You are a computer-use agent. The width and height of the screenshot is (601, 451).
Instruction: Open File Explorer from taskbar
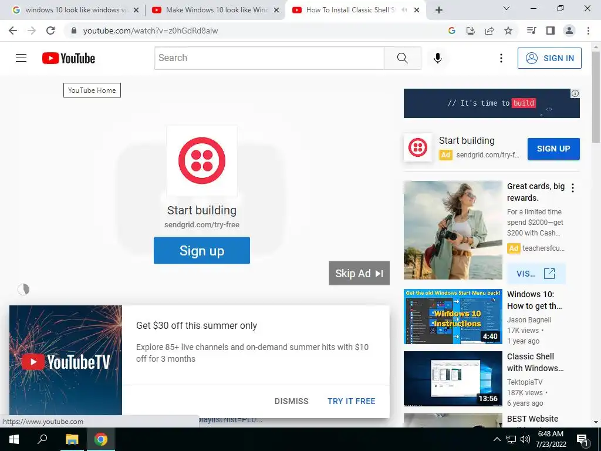point(72,439)
